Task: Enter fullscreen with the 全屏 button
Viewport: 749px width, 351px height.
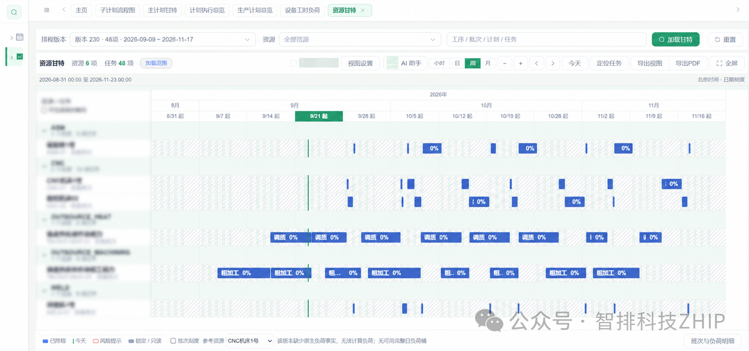Action: tap(727, 63)
